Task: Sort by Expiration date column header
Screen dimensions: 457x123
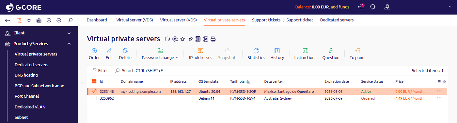Action: [337, 81]
